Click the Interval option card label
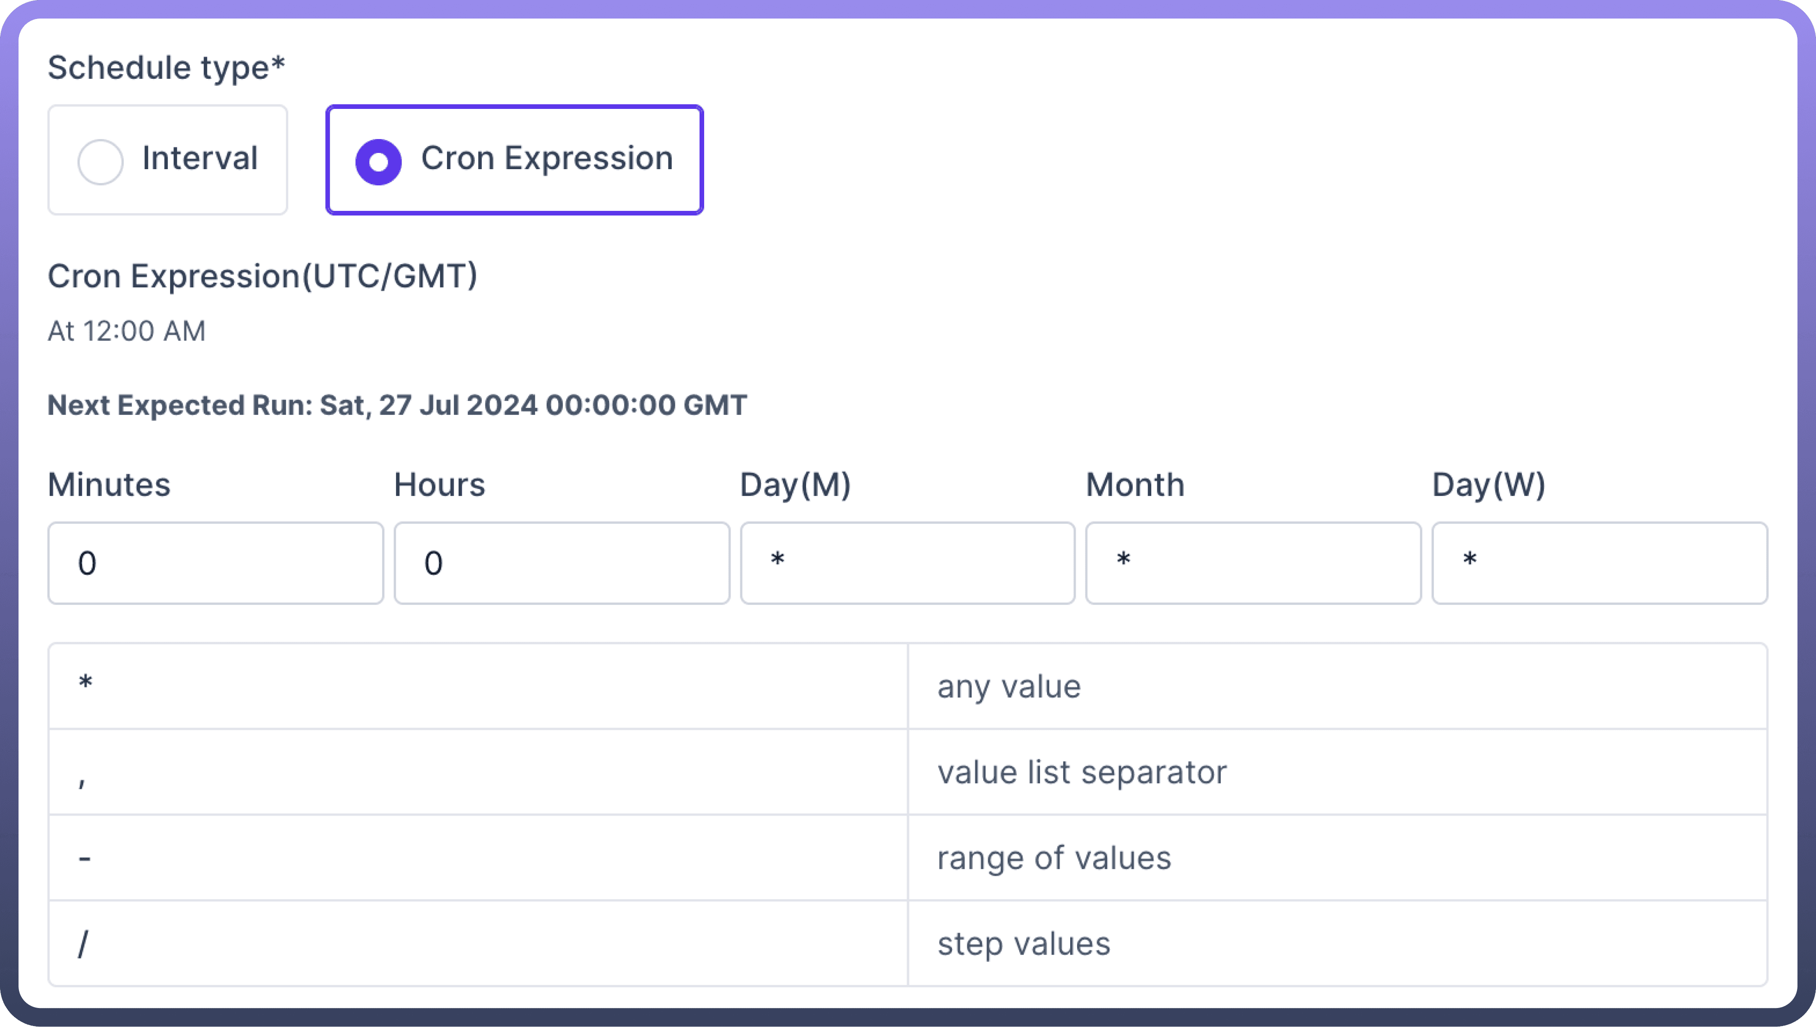The height and width of the screenshot is (1027, 1816). [x=200, y=158]
